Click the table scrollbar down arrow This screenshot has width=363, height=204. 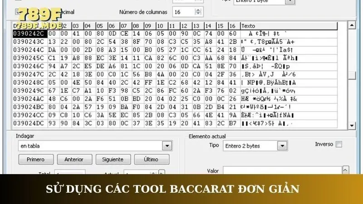tap(351, 125)
